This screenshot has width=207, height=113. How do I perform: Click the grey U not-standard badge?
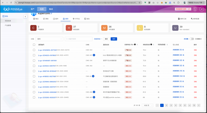[175, 28]
